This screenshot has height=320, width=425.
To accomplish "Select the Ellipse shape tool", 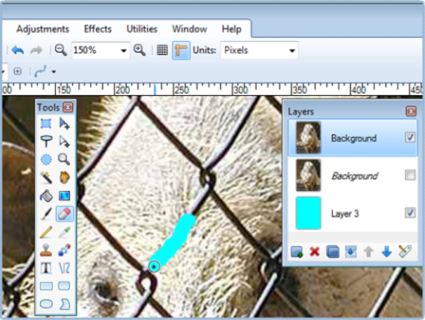I will click(x=46, y=304).
